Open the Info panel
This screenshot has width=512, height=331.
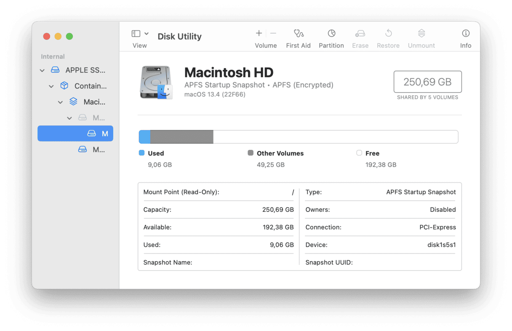coord(465,37)
